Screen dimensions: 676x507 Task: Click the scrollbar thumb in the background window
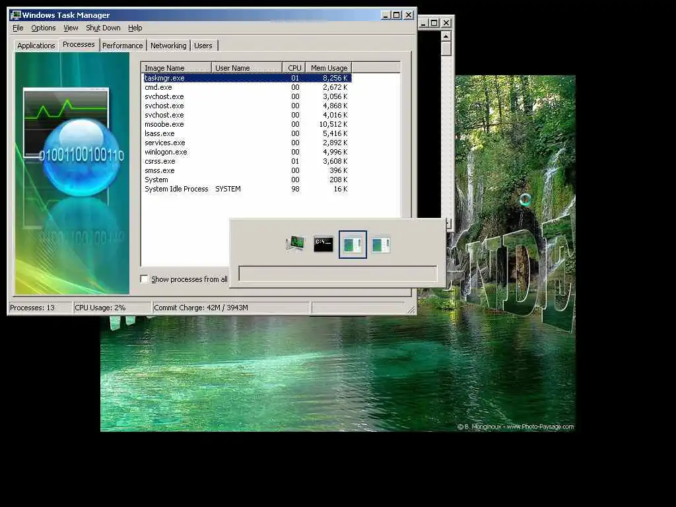tap(446, 49)
